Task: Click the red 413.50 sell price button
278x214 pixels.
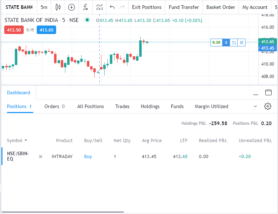Action: click(x=14, y=30)
